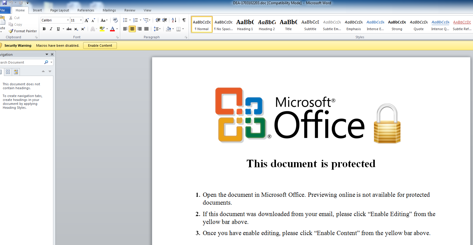Save the document from quick access toolbar
This screenshot has width=473, height=245.
coord(5,3)
